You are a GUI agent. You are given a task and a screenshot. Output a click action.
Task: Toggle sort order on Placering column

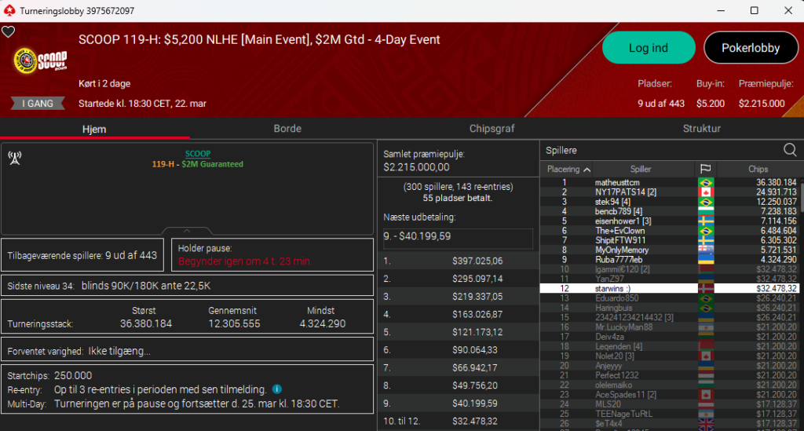[x=569, y=169]
